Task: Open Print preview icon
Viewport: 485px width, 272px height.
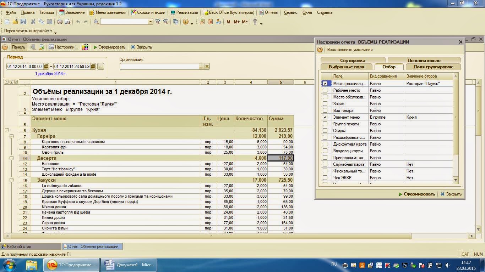Action: [x=68, y=22]
